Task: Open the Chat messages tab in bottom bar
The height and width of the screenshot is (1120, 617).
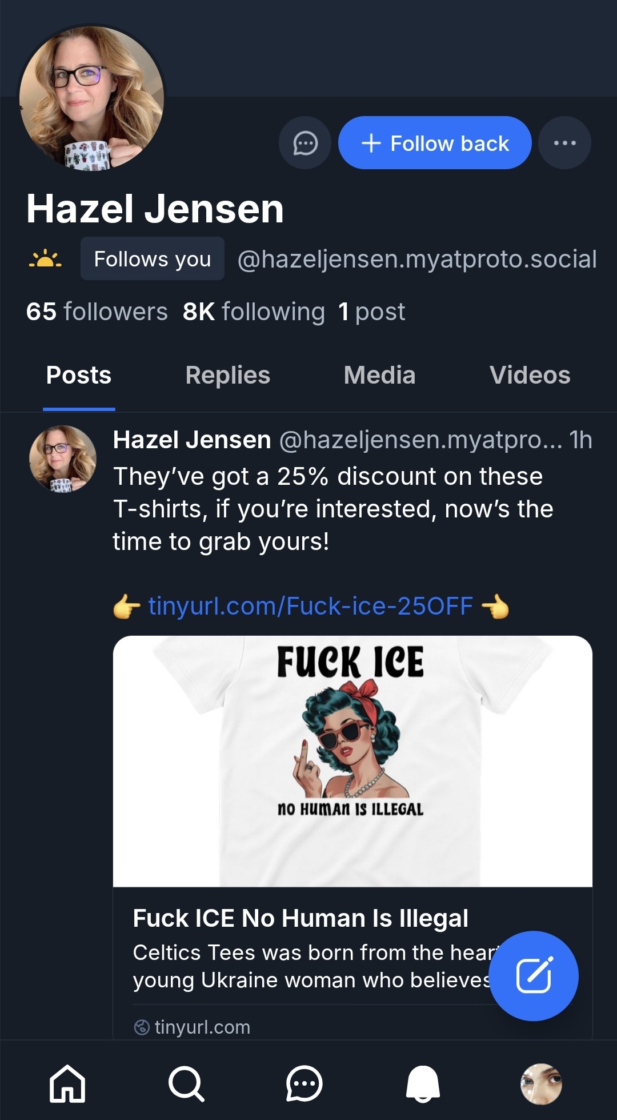Action: pos(304,1083)
